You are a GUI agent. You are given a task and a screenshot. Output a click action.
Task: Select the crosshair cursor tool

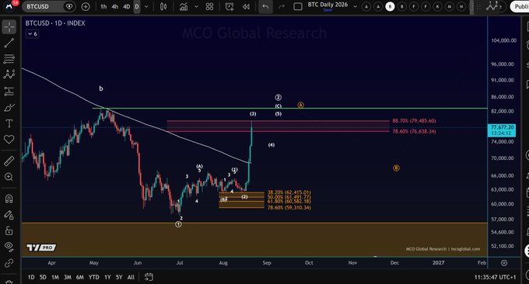(x=9, y=26)
